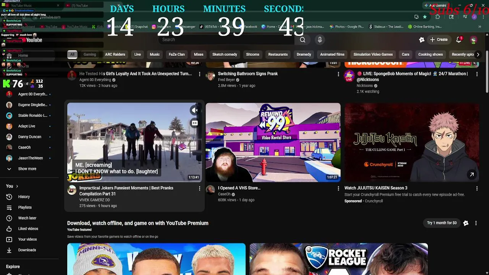Select the FaZe Clan chip
Viewport: 489px width, 275px height.
click(x=176, y=54)
